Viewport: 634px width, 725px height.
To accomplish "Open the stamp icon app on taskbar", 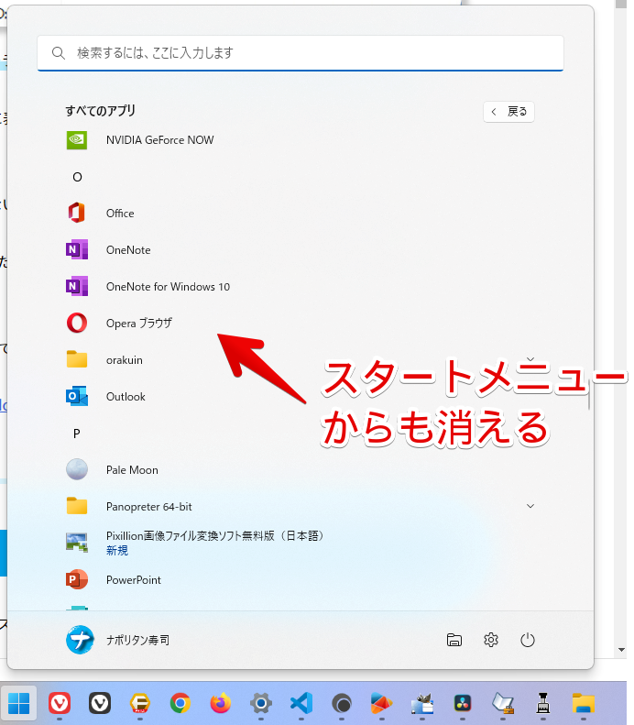I will coord(543,703).
